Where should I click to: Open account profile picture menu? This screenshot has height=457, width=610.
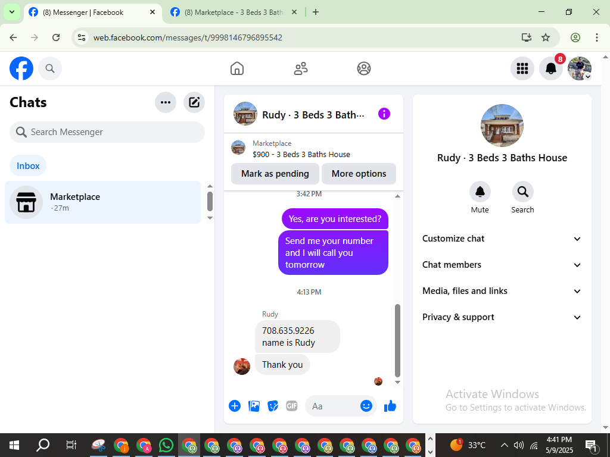[x=580, y=68]
